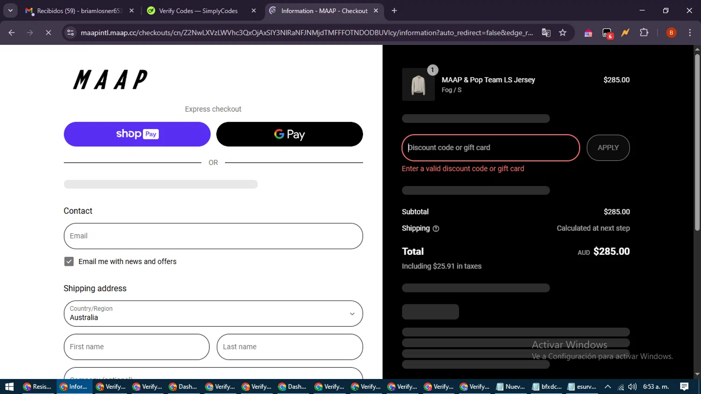Open the volume speaker tray icon
The height and width of the screenshot is (394, 701).
[632, 387]
